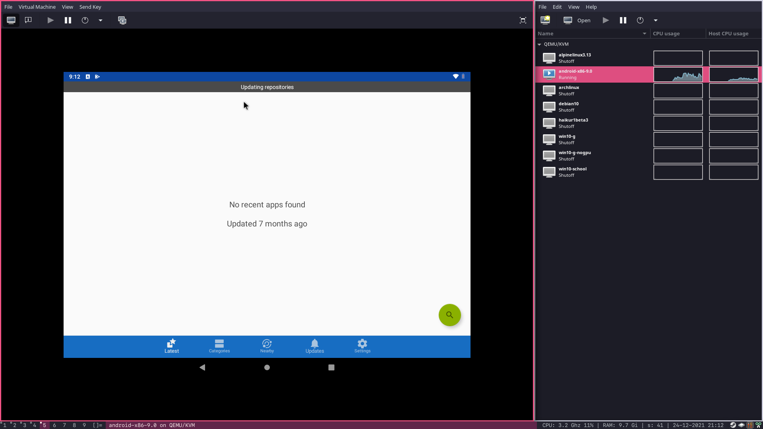
Task: Switch viewer to fullscreen mode icon
Action: [523, 20]
